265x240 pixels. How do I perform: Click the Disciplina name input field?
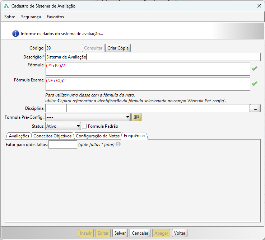(x=158, y=108)
